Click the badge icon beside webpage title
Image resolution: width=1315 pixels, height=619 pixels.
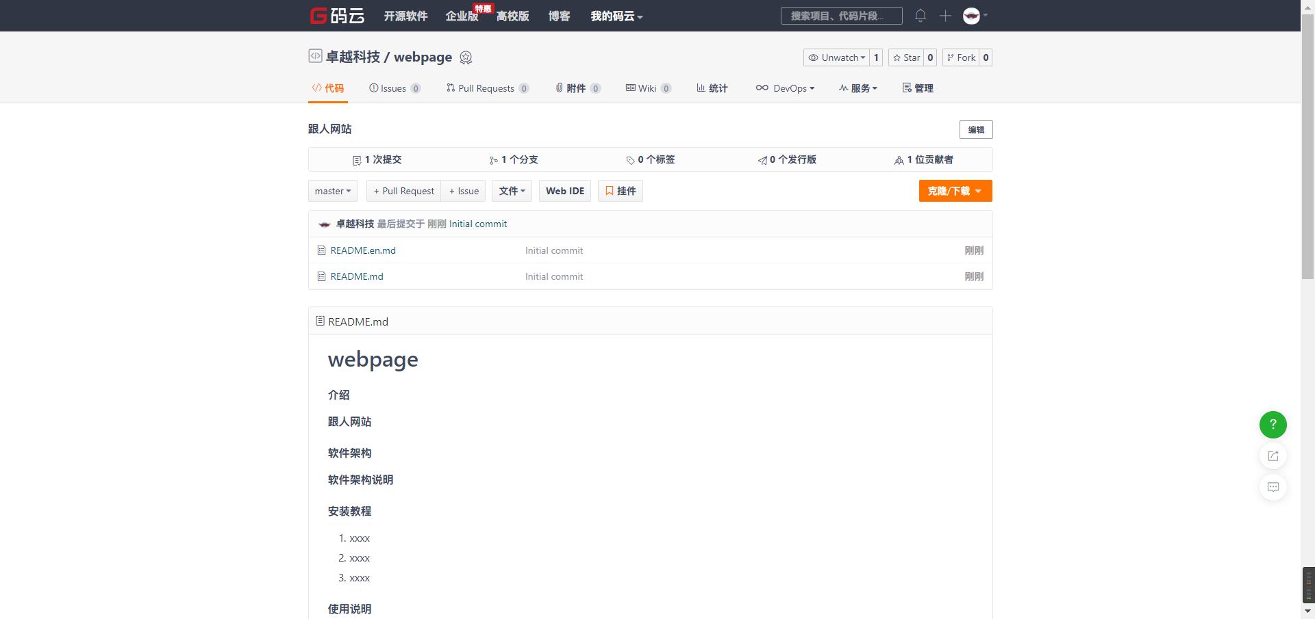466,58
